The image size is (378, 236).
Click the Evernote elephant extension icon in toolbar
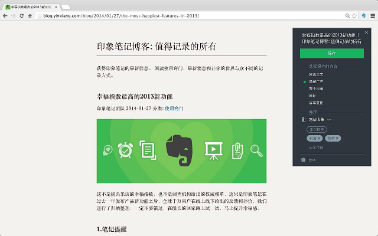tap(364, 16)
